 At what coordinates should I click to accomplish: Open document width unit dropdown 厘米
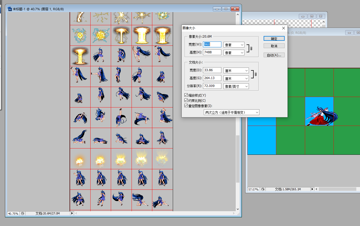[236, 70]
